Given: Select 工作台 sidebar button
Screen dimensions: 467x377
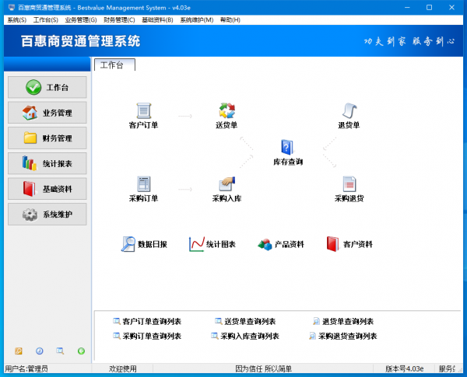Looking at the screenshot, I should point(47,87).
